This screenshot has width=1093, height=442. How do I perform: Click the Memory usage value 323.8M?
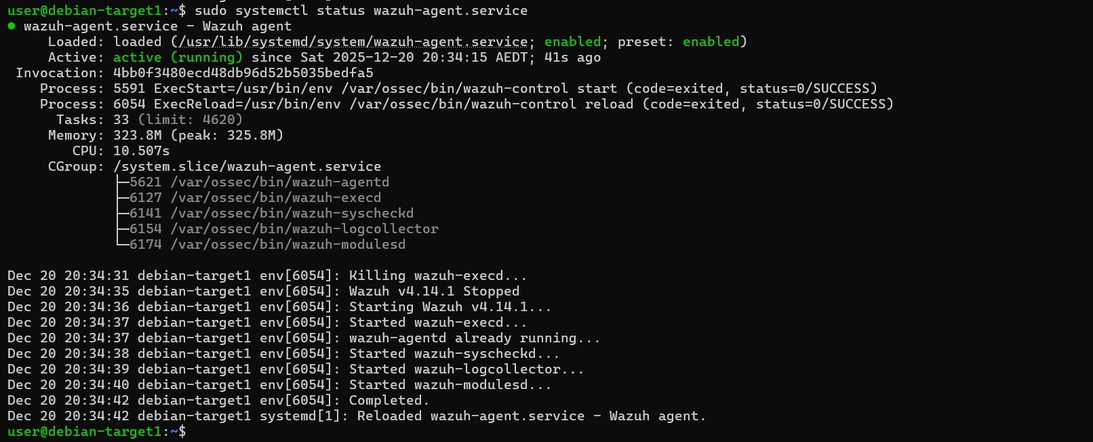[x=138, y=136]
